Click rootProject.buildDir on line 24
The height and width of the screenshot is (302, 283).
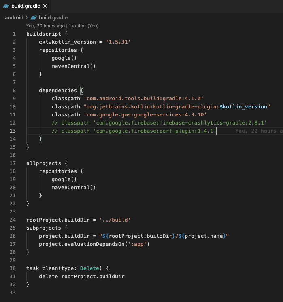pos(58,220)
